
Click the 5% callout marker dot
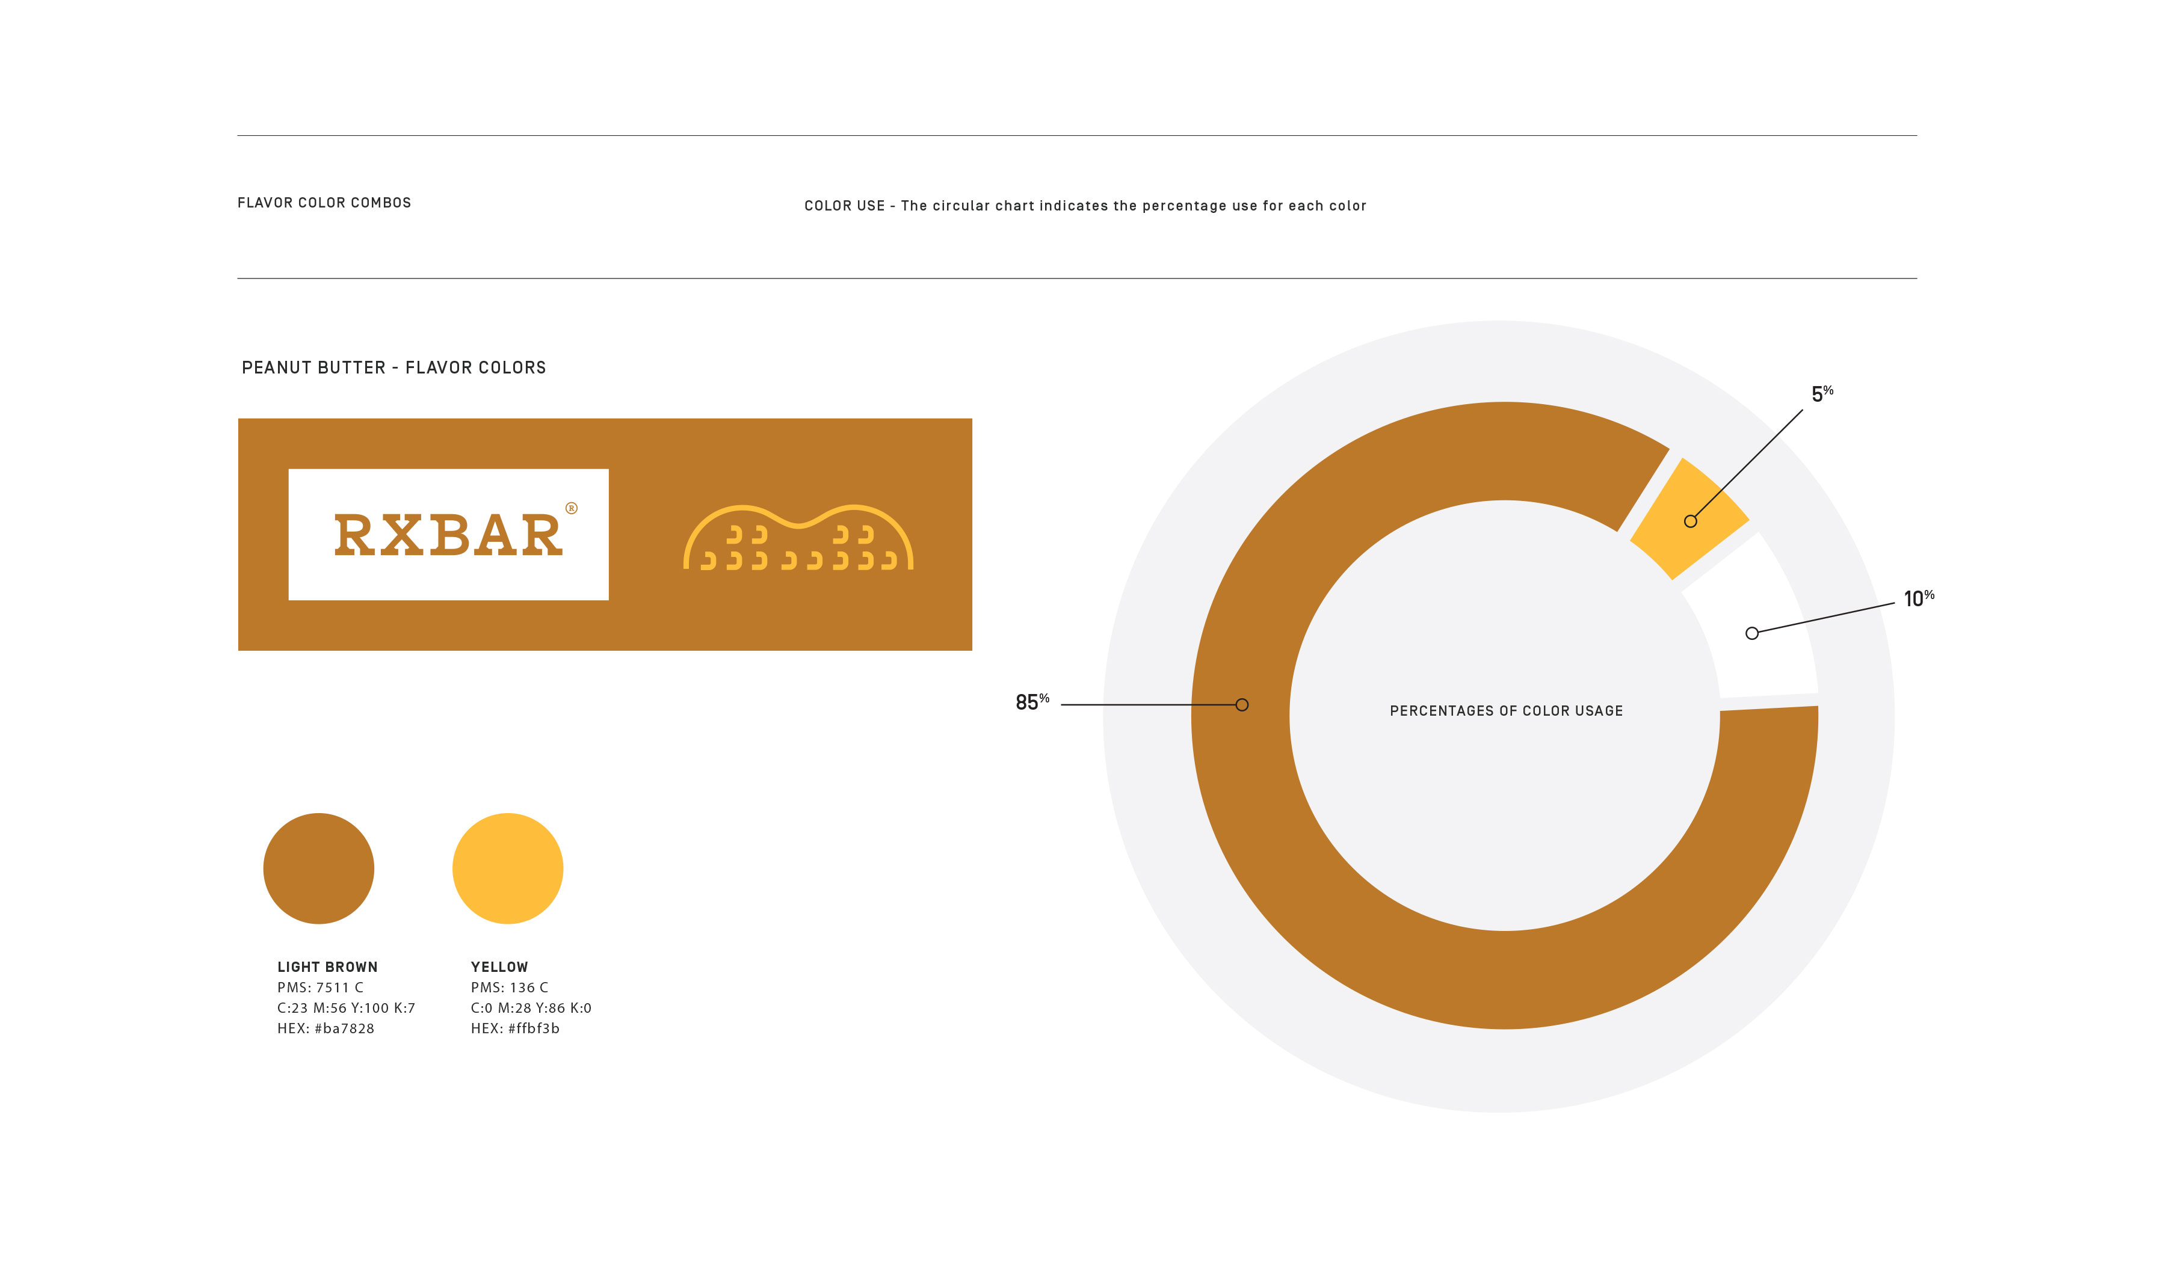(1691, 521)
